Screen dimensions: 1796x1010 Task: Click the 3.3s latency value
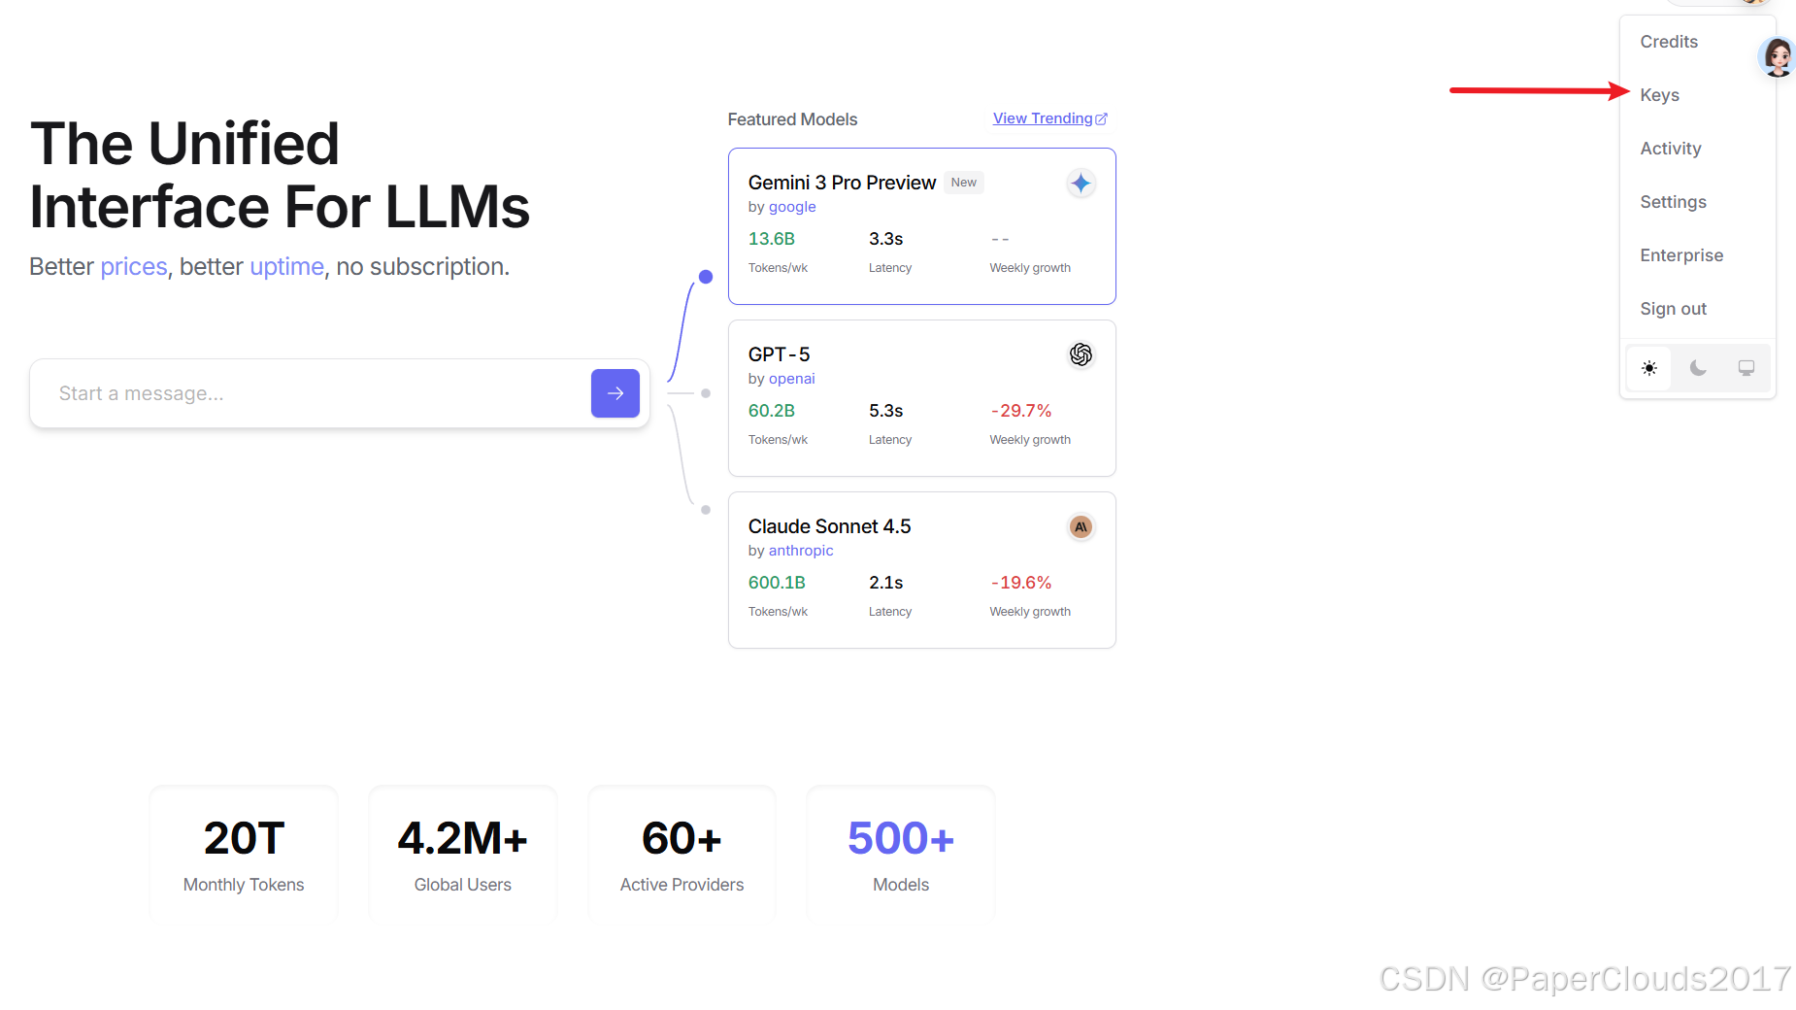click(x=885, y=239)
